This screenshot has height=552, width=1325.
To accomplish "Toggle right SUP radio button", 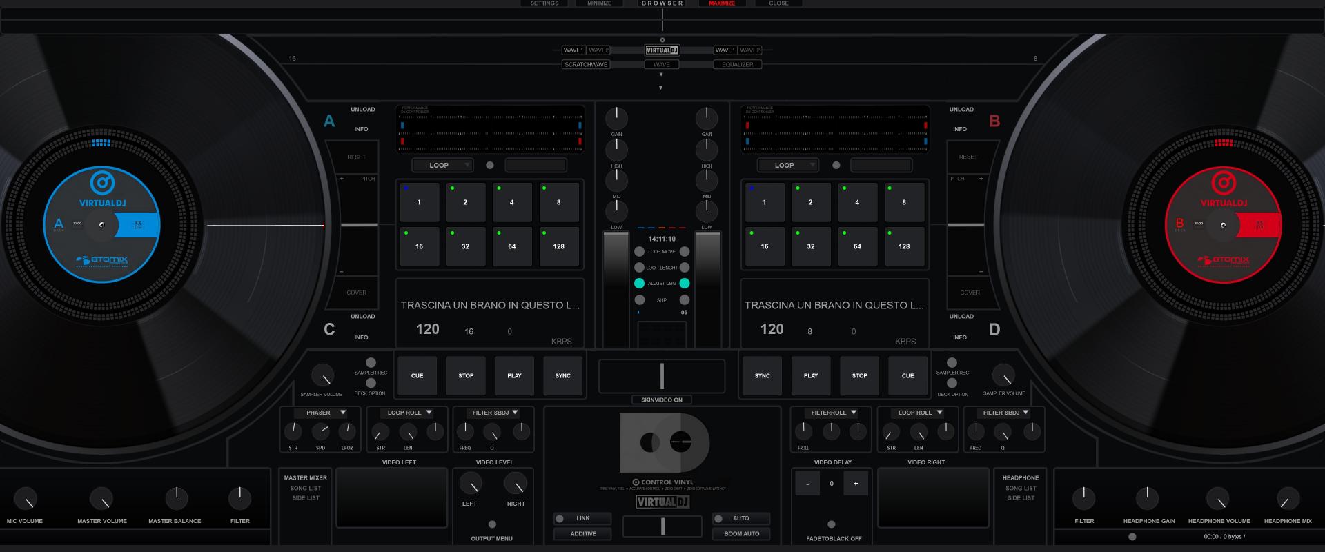I will pos(685,300).
